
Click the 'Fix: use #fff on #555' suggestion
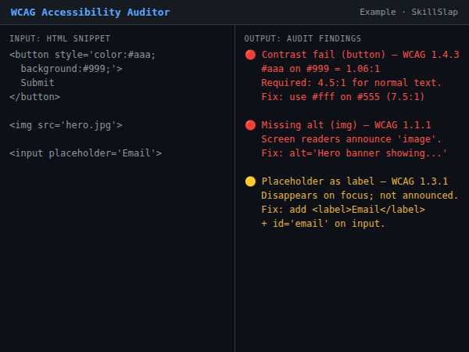pyautogui.click(x=342, y=97)
